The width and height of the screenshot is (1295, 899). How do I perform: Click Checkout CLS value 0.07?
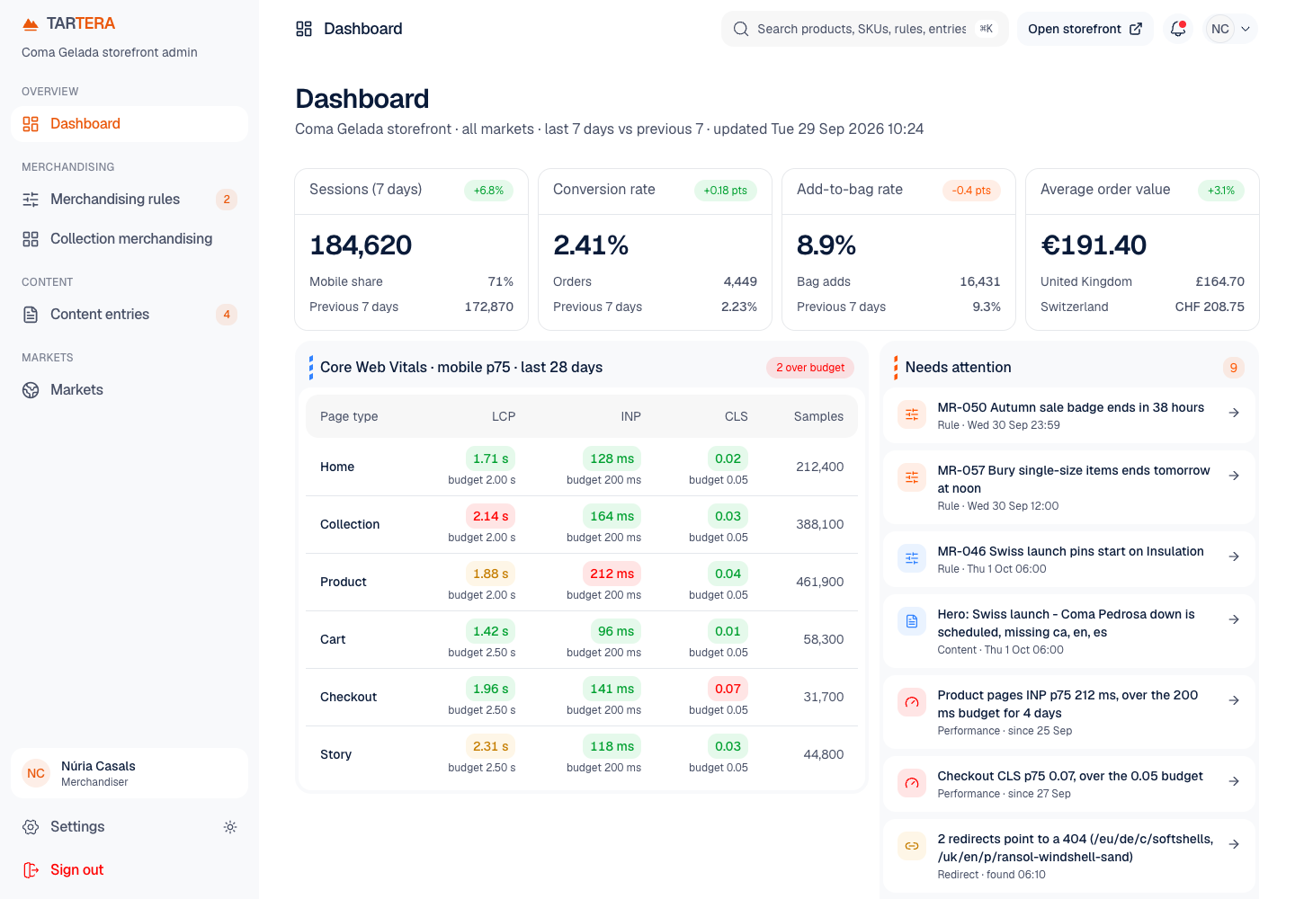pyautogui.click(x=728, y=689)
